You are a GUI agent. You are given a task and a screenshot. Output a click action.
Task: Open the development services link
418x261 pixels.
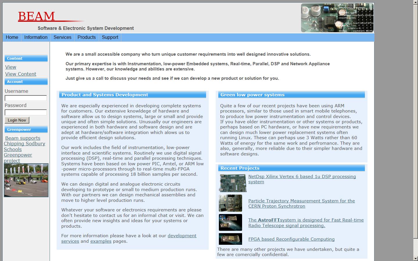182,236
